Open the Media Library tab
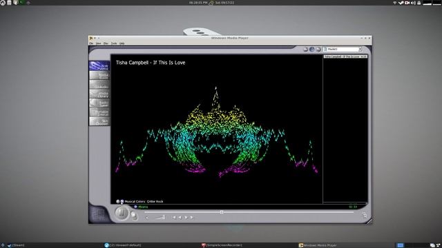 tap(99, 94)
